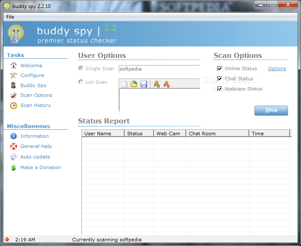
Task: Open the Auto Update link
Action: click(x=35, y=157)
